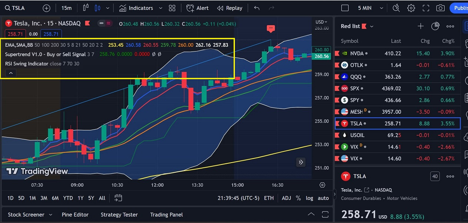468x223 pixels.
Task: Open the Strategy Tester tab
Action: pyautogui.click(x=119, y=214)
